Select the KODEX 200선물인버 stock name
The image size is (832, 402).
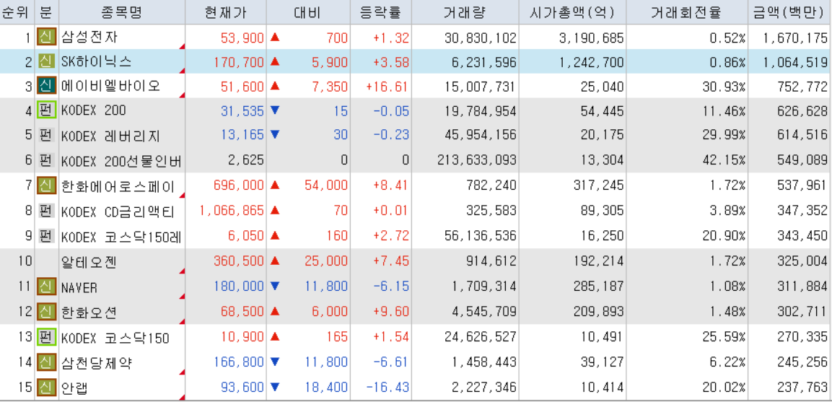pyautogui.click(x=121, y=160)
